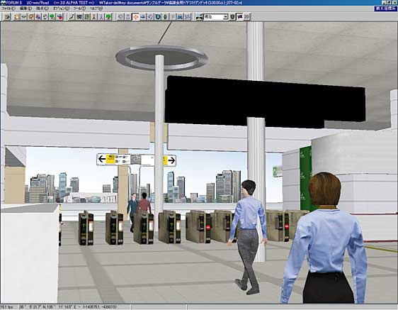The height and width of the screenshot is (310, 398).
Task: Click the coordinates readout in status bar
Action: coord(68,307)
